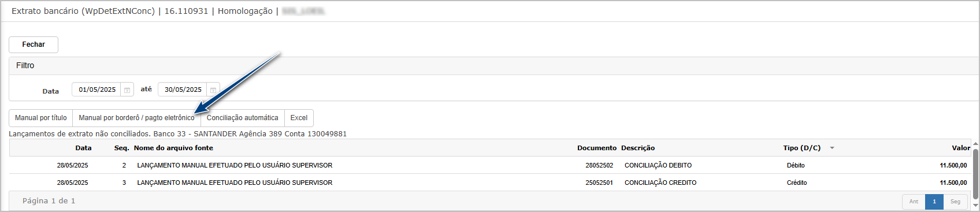Go to page 1 in pagination
Screen dimensions: 980x212
point(934,202)
